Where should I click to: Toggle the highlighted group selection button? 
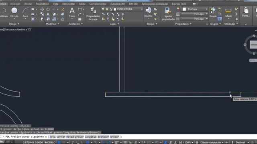coord(220,19)
